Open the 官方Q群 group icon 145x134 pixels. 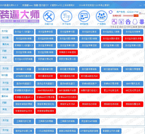(142, 22)
